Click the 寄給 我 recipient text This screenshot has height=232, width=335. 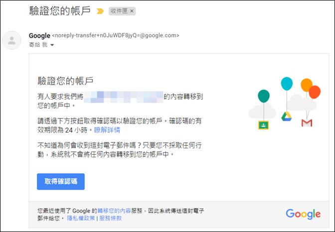(x=38, y=45)
